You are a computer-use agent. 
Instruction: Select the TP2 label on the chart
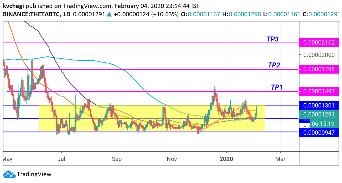(274, 65)
